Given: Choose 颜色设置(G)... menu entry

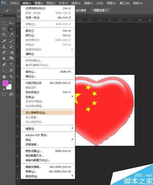Looking at the screenshot, I should click(x=48, y=151).
